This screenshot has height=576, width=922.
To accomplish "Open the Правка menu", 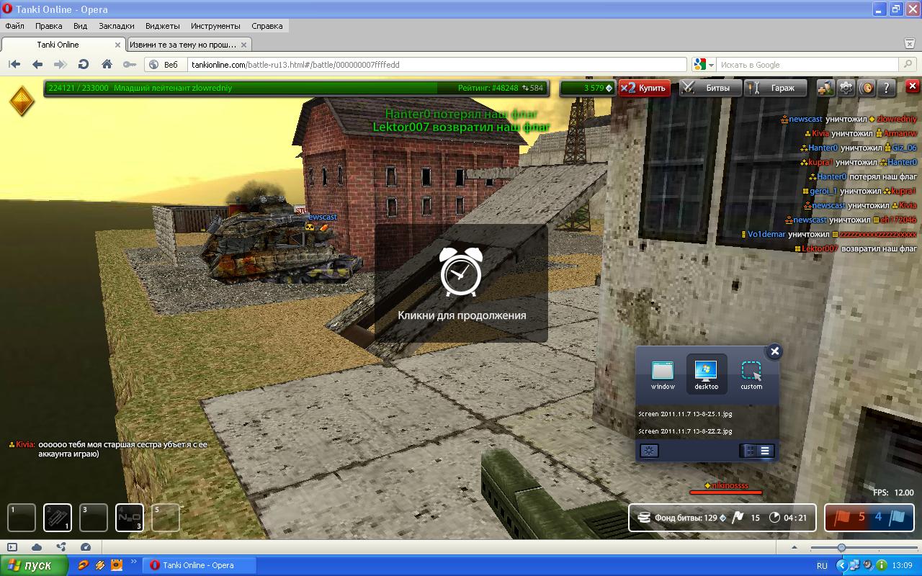I will [48, 26].
